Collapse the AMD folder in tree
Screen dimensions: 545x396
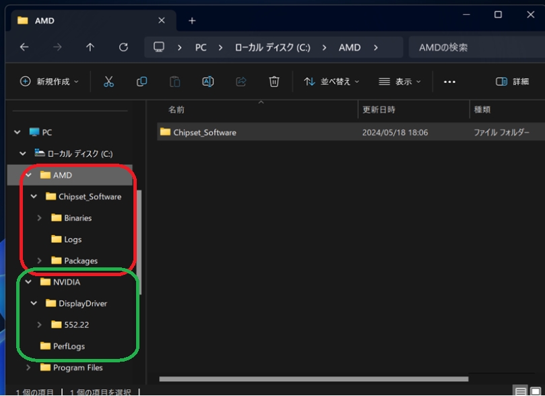28,175
